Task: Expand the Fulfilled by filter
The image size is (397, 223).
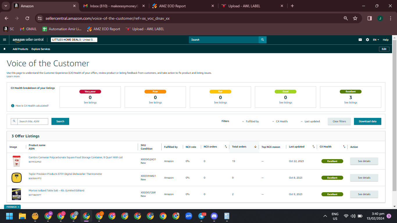Action: click(251, 121)
